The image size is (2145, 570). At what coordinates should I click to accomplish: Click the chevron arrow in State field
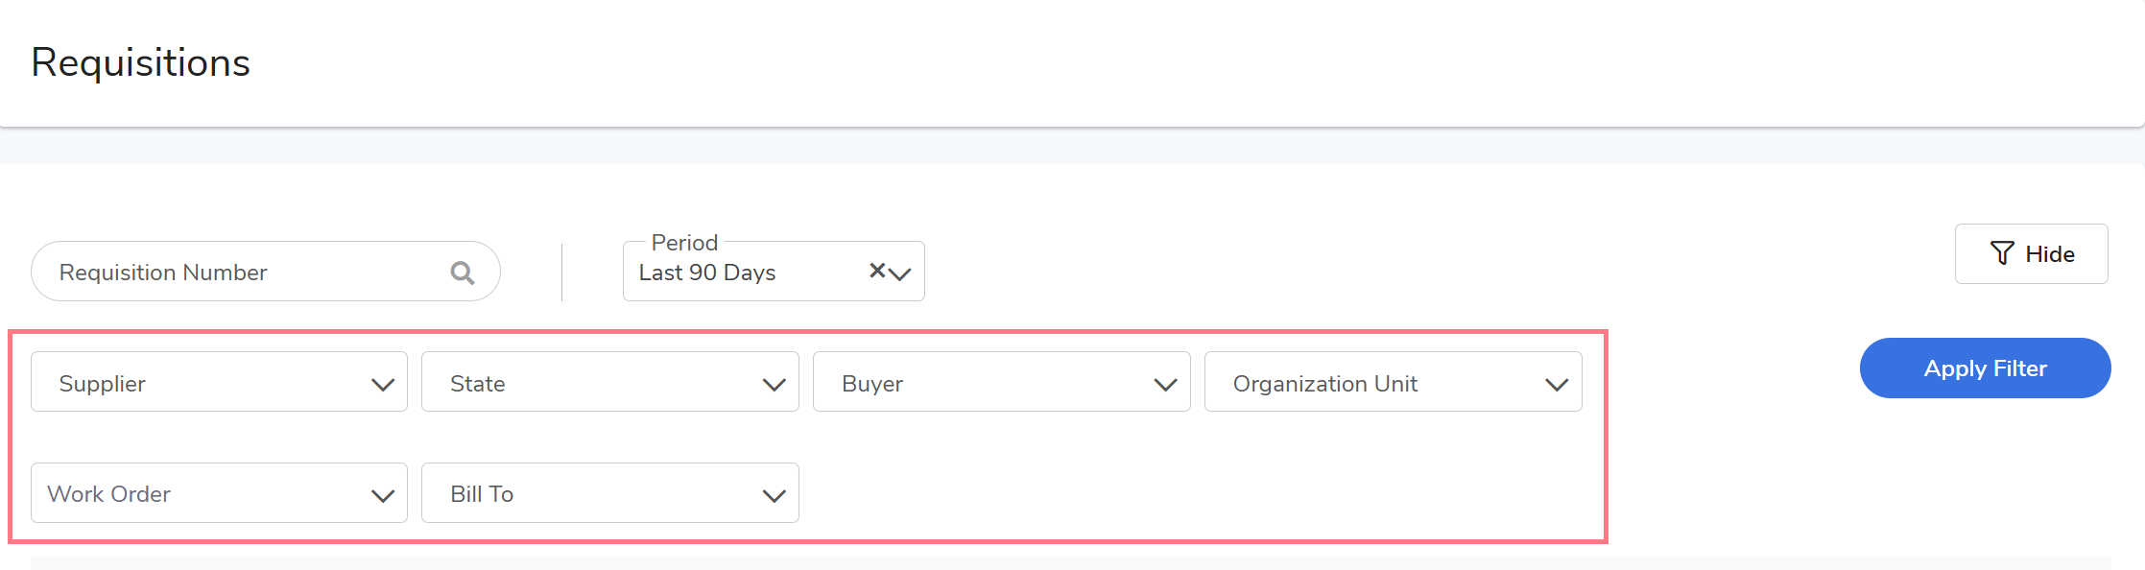tap(775, 385)
